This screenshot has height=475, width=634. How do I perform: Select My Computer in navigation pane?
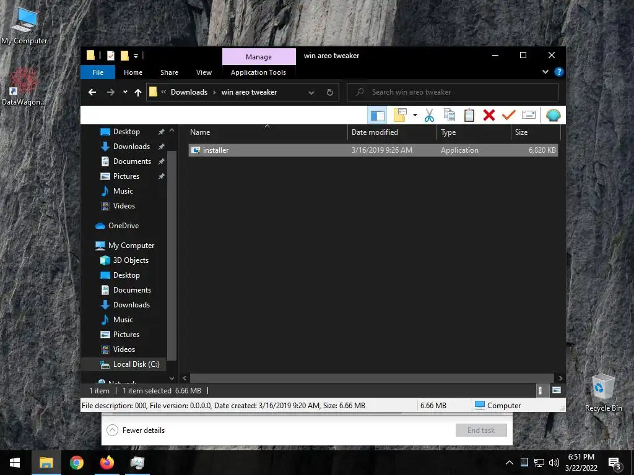(x=131, y=245)
